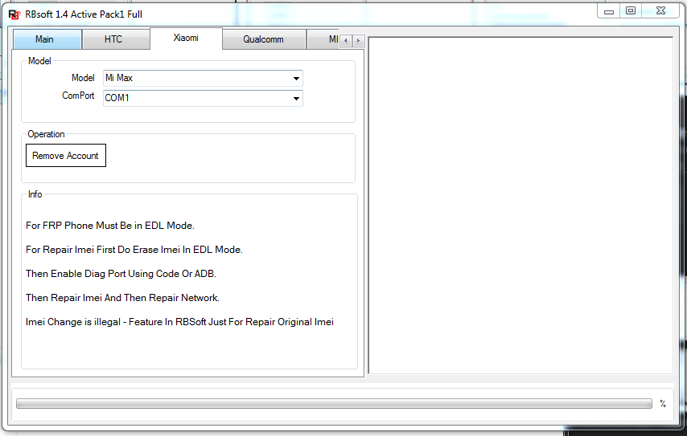Click text 'Then Repair Imei And Then Repair Network.'
The width and height of the screenshot is (687, 436).
[122, 298]
